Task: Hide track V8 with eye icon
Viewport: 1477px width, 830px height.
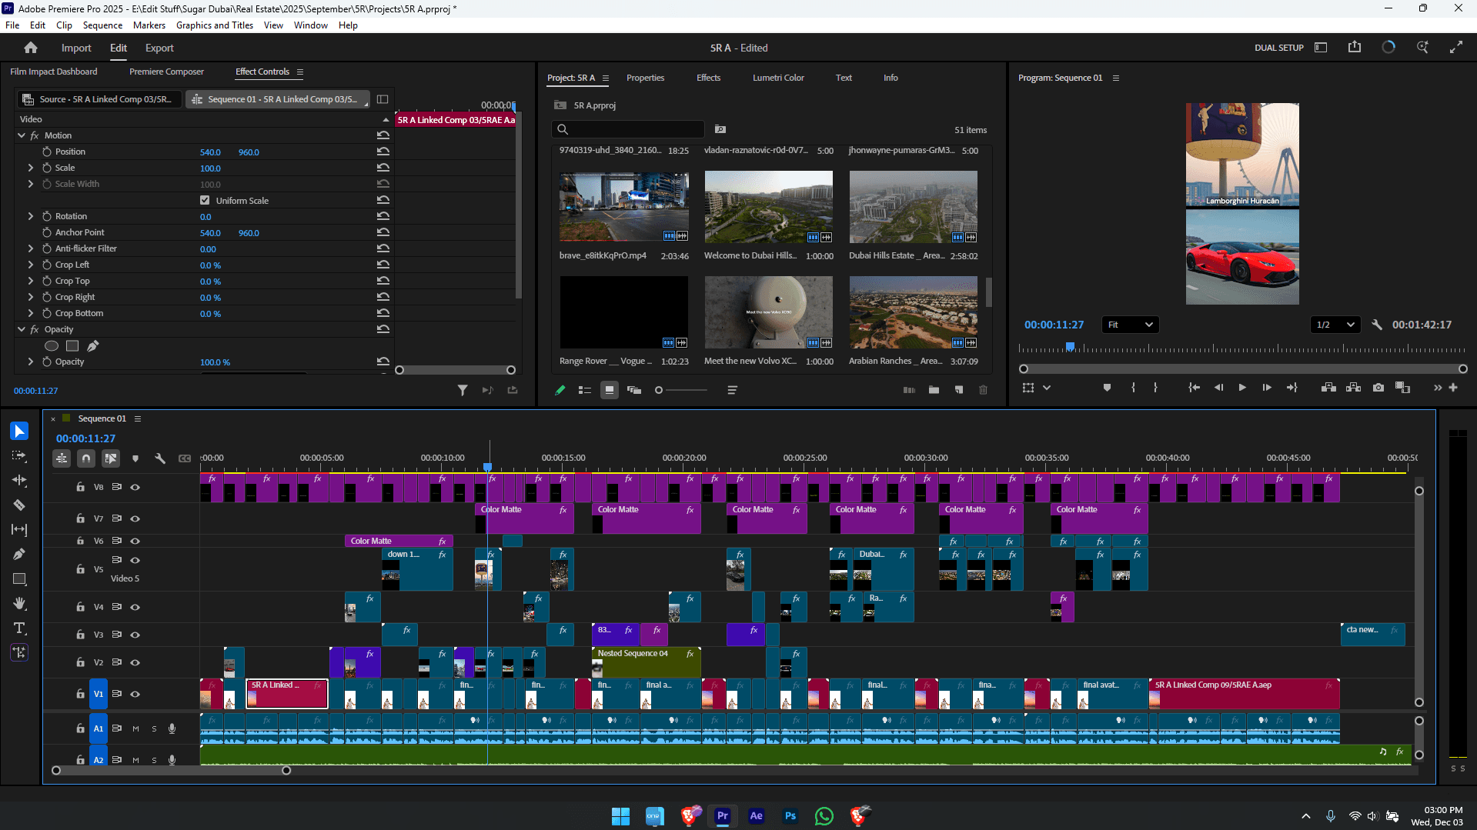Action: click(x=135, y=487)
